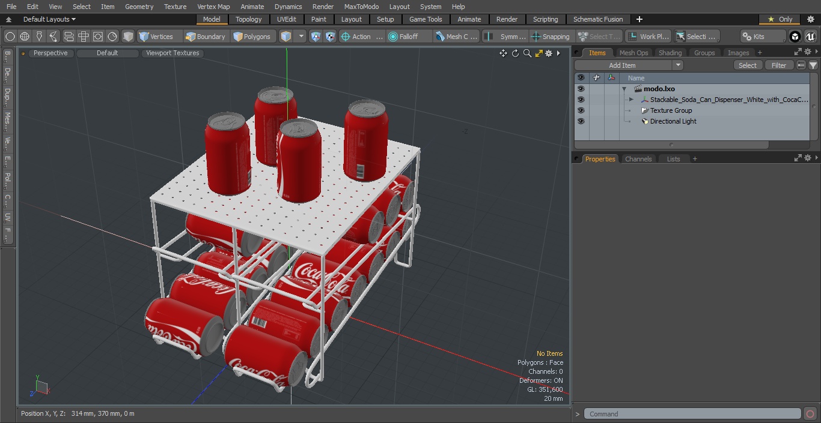821x423 pixels.
Task: Click the Command input field
Action: 692,414
